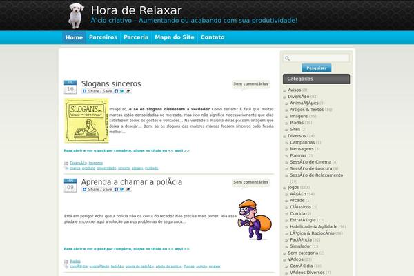The width and height of the screenshot is (414, 276).
Task: Click share arrow icon on polícia post
Action: 128,189
